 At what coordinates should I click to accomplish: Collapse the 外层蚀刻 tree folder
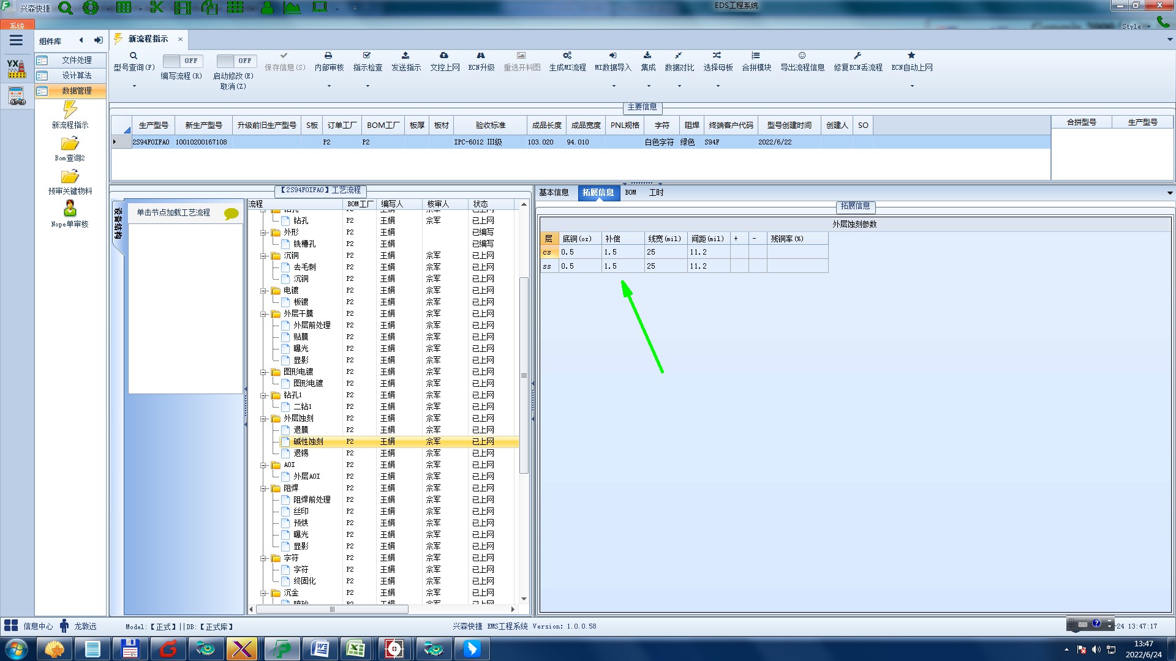click(x=263, y=419)
